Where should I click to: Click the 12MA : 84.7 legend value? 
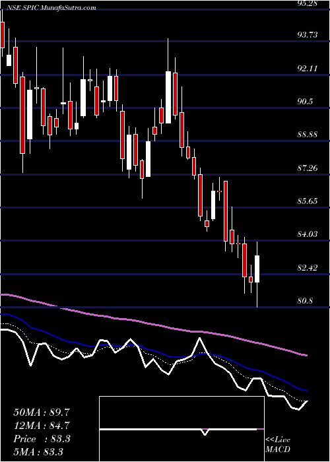point(42,426)
